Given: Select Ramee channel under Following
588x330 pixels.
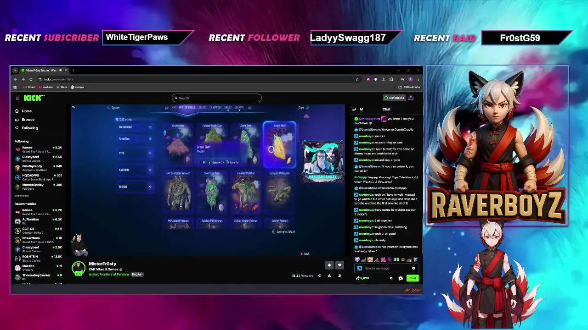Looking at the screenshot, I should (39, 149).
